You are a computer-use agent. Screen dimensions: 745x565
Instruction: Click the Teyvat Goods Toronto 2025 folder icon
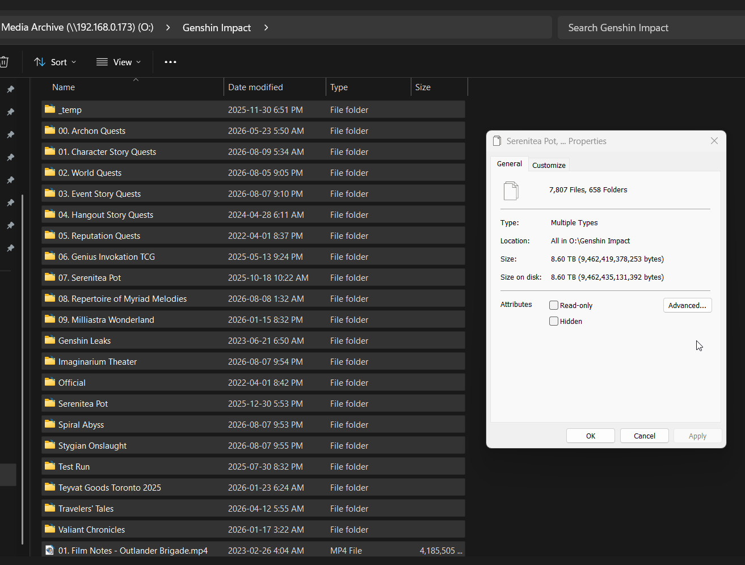[x=50, y=487]
